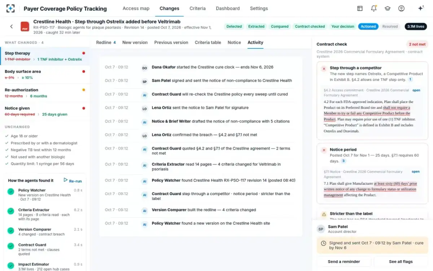Open the learning graduation cap icon

click(388, 8)
